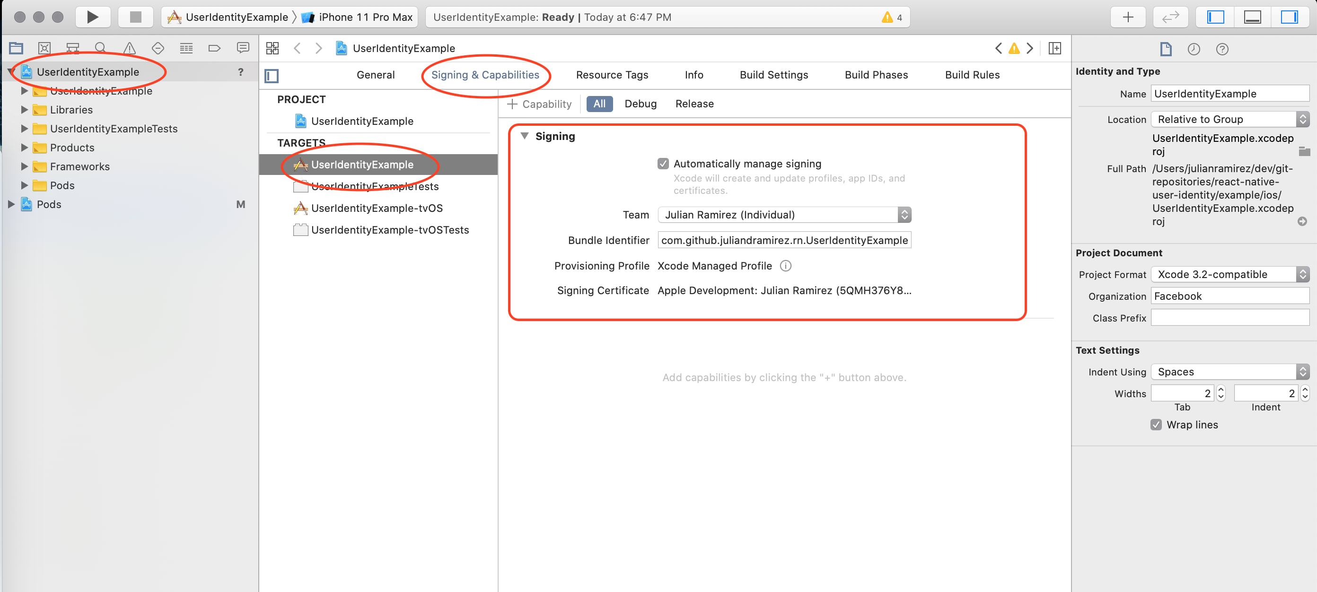
Task: Run the app with the Play button
Action: click(x=93, y=17)
